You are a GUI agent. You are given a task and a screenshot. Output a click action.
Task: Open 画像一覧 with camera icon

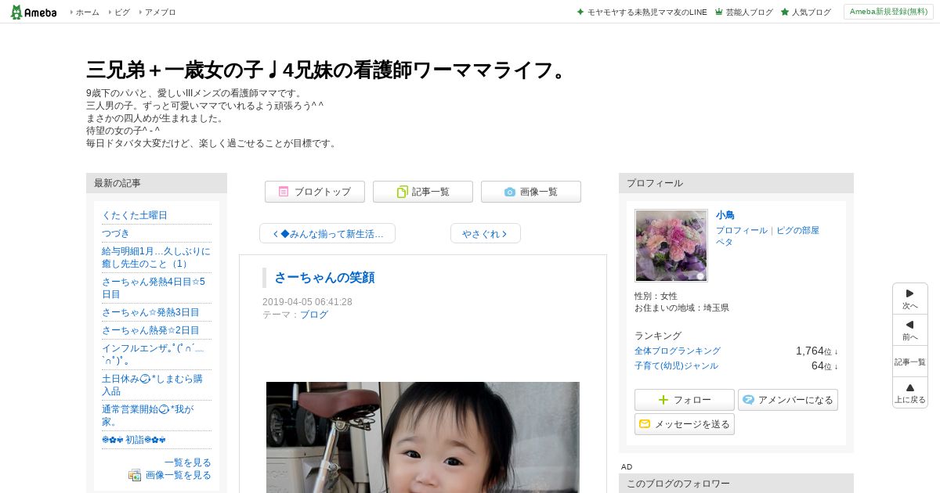(531, 192)
